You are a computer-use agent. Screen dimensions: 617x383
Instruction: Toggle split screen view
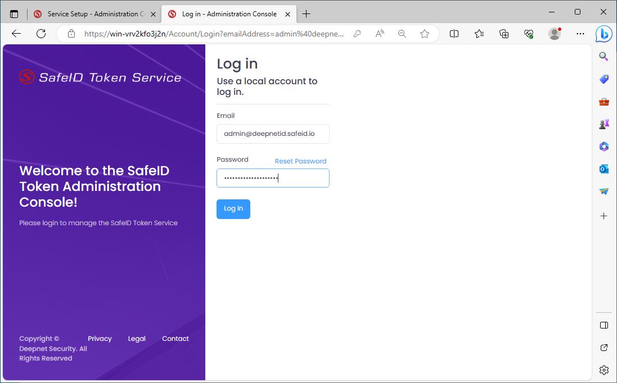(454, 34)
